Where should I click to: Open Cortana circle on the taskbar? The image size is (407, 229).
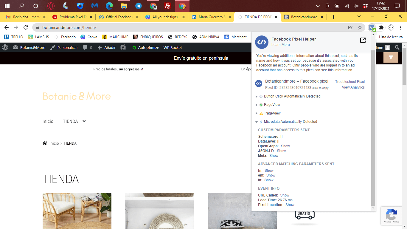click(36, 6)
